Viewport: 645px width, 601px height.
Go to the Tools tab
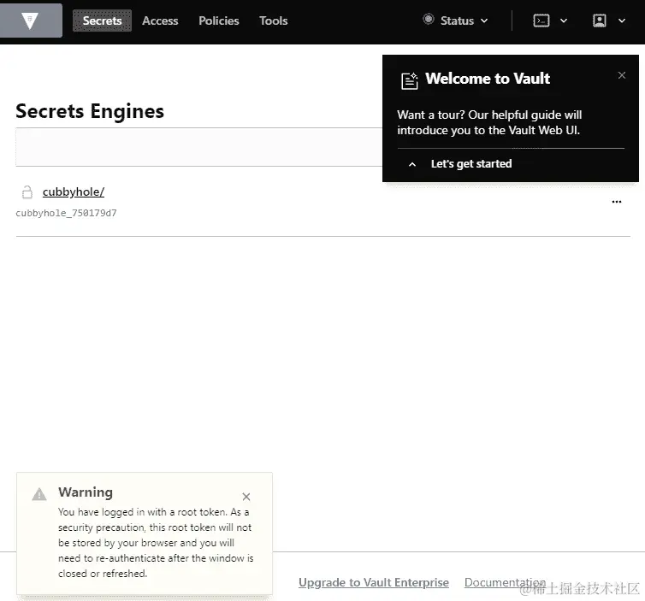(273, 21)
